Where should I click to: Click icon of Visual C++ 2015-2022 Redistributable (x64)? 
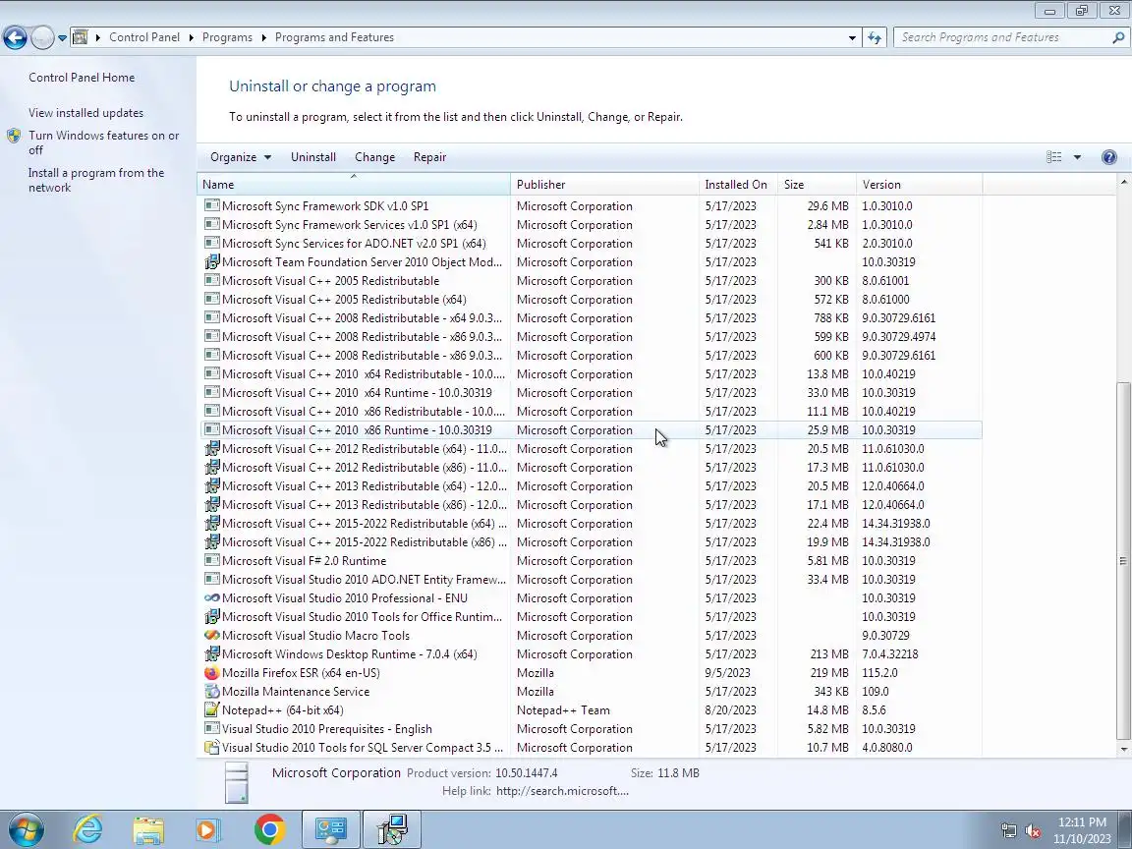211,524
